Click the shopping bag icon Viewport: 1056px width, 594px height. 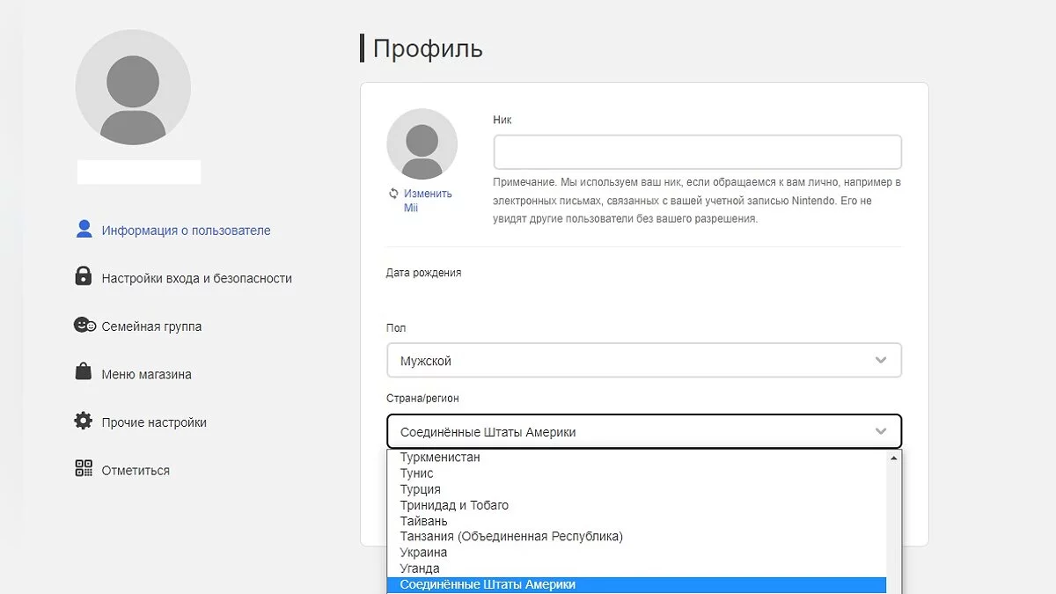(x=84, y=373)
